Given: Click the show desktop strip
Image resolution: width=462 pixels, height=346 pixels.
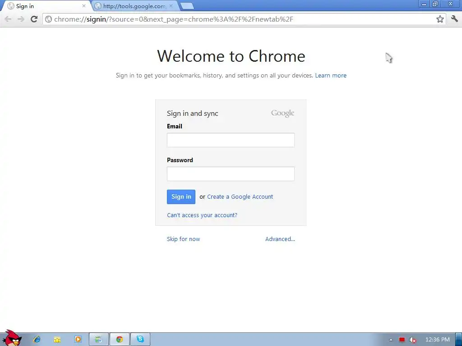Looking at the screenshot, I should point(458,340).
